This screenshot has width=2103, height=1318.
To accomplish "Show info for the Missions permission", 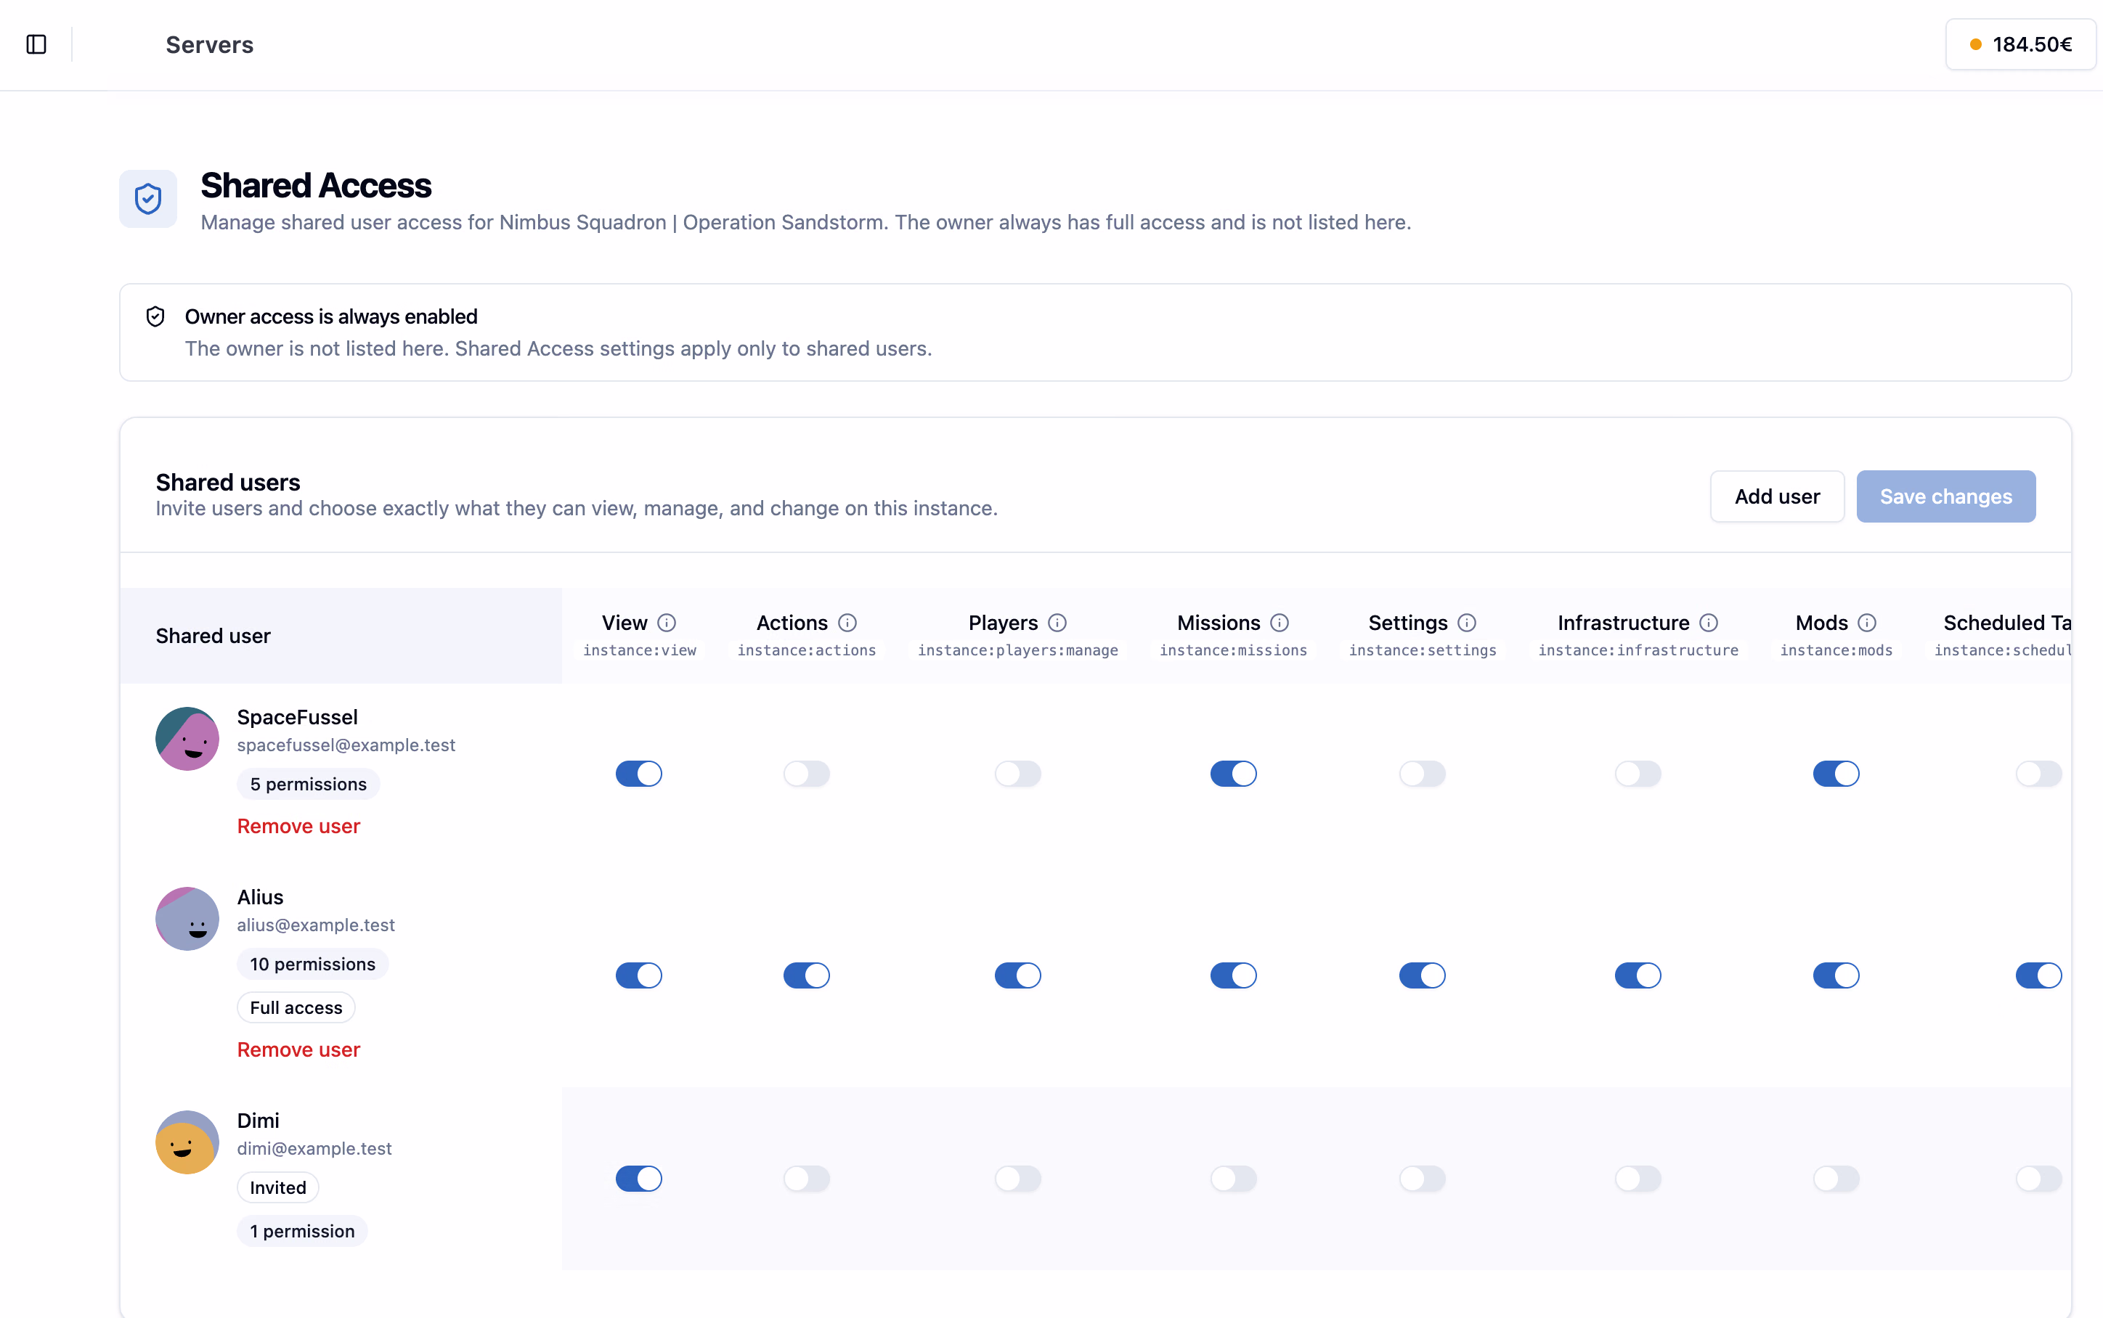I will (x=1280, y=623).
